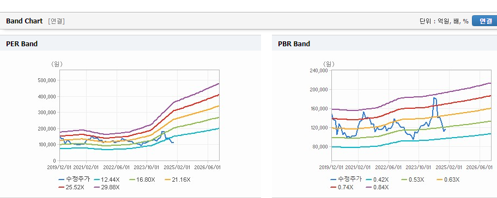Toggle the 0.74X legend series
Screen dimensions: 497x198
click(342, 187)
